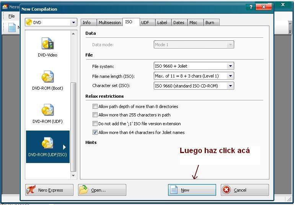Click the Nero Express flame icon
Screen dimensions: 295x205
point(31,190)
